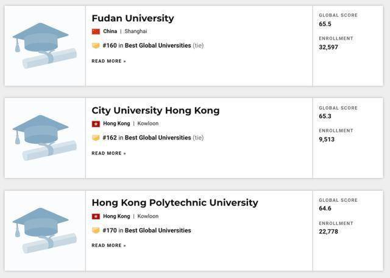The image size is (390, 278).
Task: Click the #160 ranking badge icon
Action: click(x=96, y=46)
